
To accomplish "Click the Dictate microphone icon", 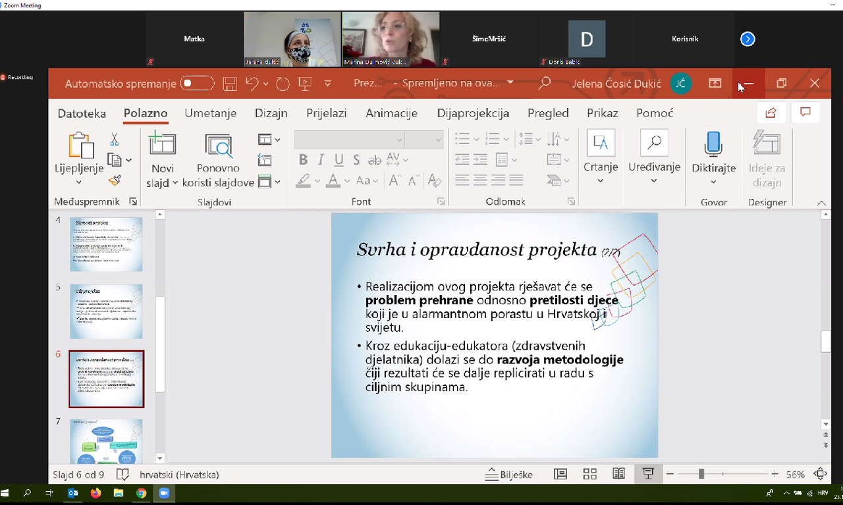I will pos(713,144).
